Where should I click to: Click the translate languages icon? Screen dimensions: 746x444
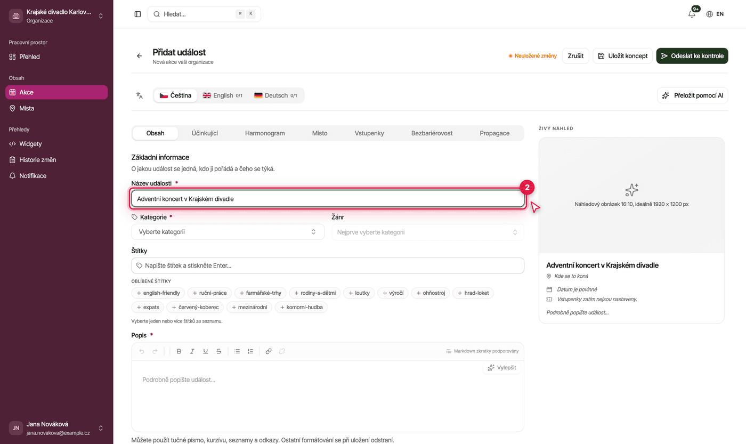(140, 95)
